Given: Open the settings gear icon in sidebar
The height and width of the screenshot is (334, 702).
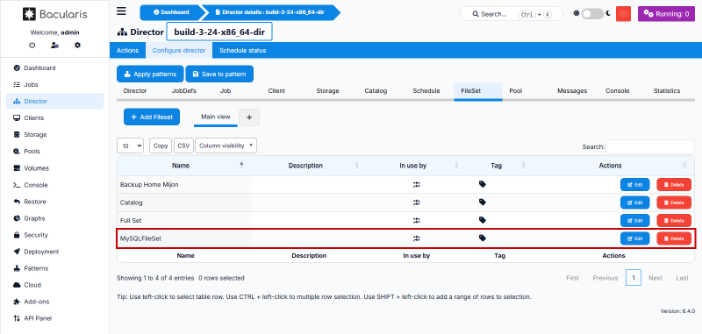Looking at the screenshot, I should tap(77, 46).
